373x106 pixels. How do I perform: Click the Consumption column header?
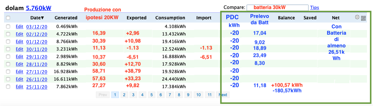pos(170,18)
